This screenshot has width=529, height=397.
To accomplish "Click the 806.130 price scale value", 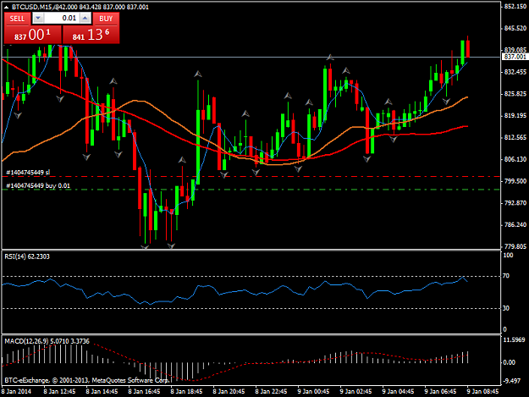I will tap(515, 159).
